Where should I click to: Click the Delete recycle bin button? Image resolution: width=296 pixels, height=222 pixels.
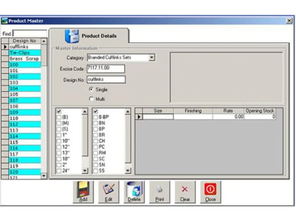coord(134,192)
